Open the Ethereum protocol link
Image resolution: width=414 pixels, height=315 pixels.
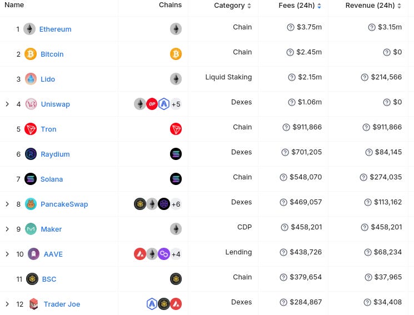pyautogui.click(x=55, y=29)
